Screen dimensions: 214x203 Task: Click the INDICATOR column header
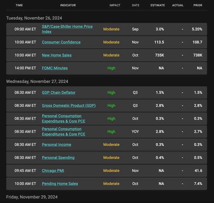tap(68, 5)
